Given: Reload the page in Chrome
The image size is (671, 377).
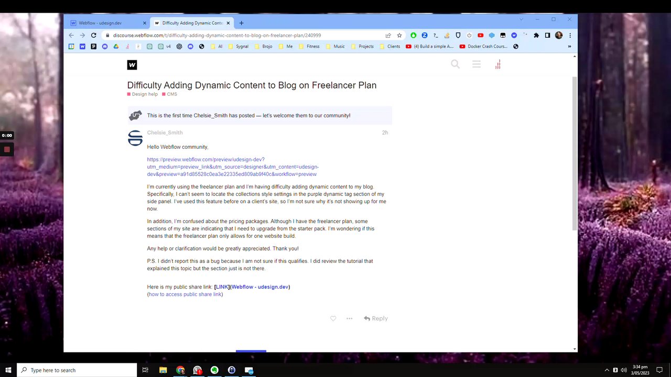Looking at the screenshot, I should [93, 35].
